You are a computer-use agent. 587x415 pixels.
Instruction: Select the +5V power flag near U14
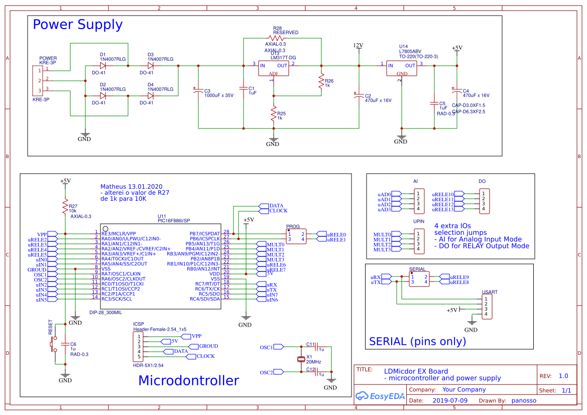[x=456, y=50]
